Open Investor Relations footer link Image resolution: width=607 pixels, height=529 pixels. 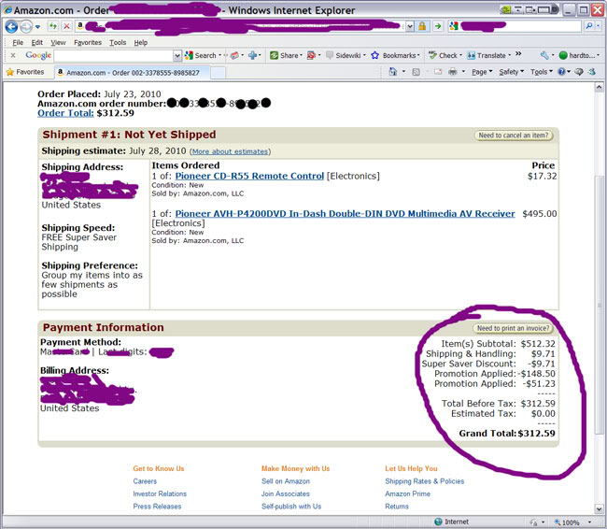pos(160,493)
